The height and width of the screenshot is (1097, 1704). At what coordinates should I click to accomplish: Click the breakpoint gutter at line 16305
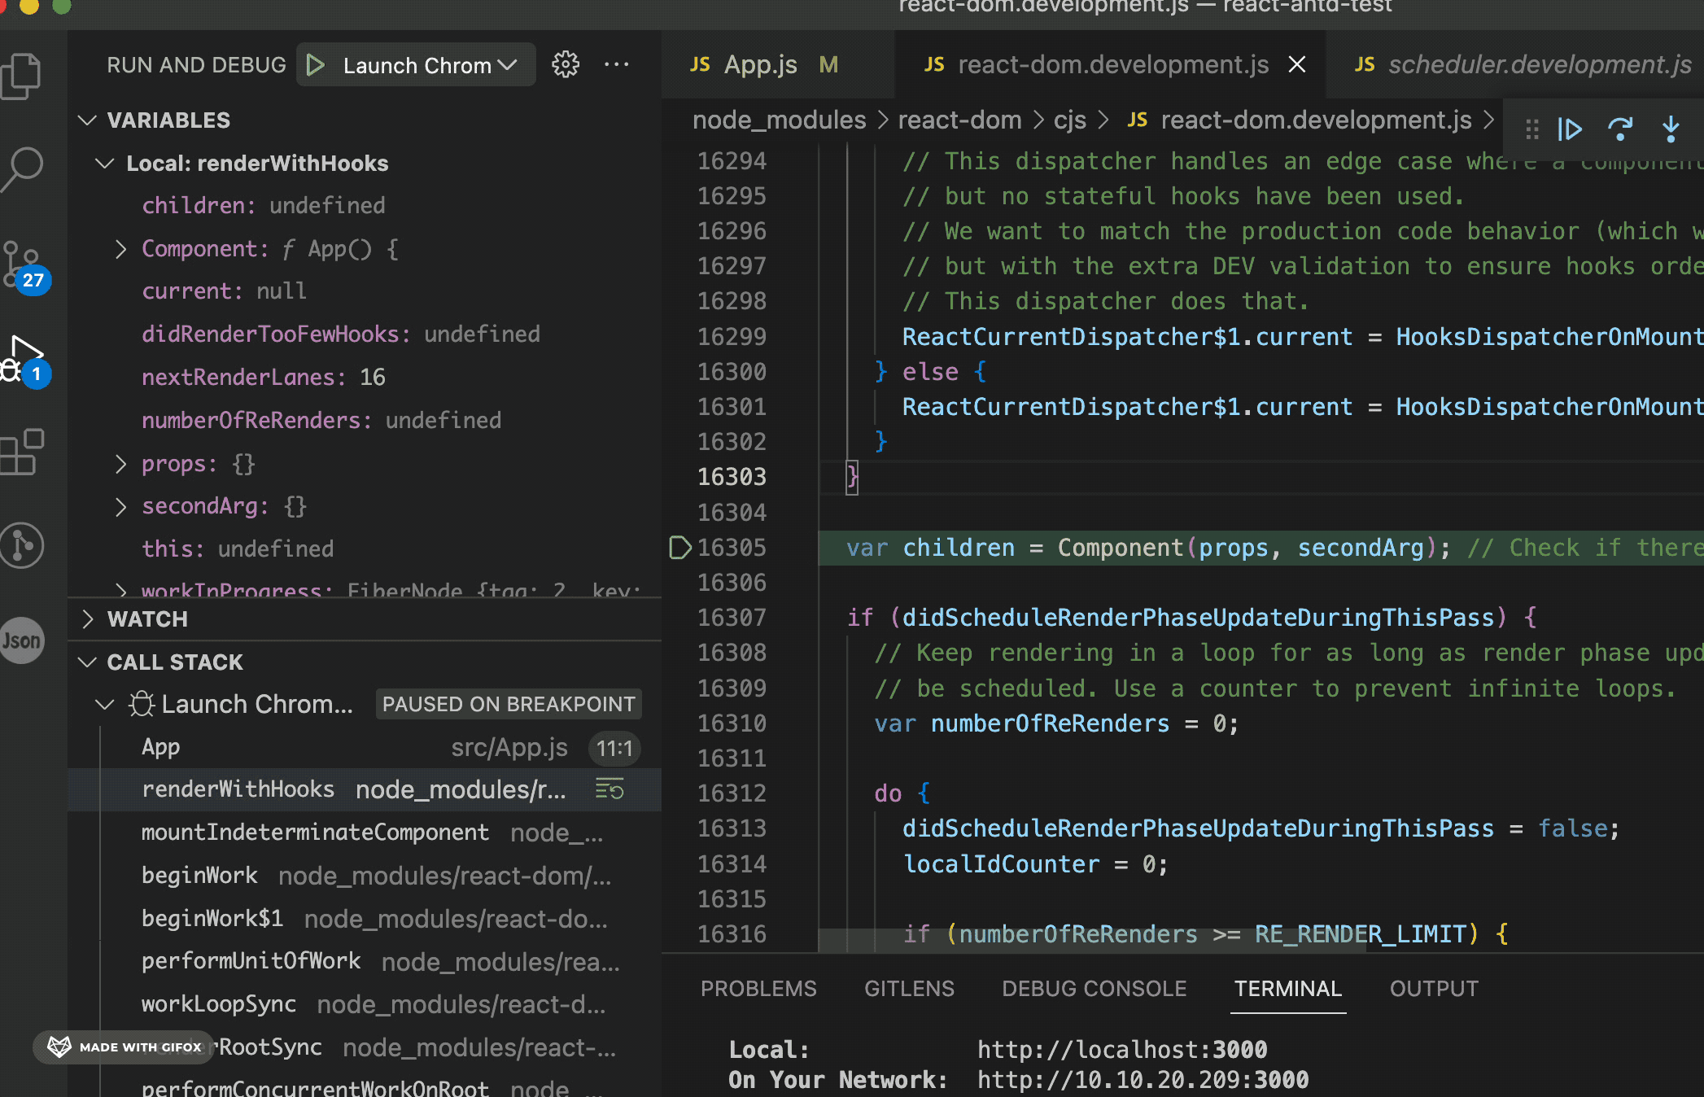(x=679, y=548)
